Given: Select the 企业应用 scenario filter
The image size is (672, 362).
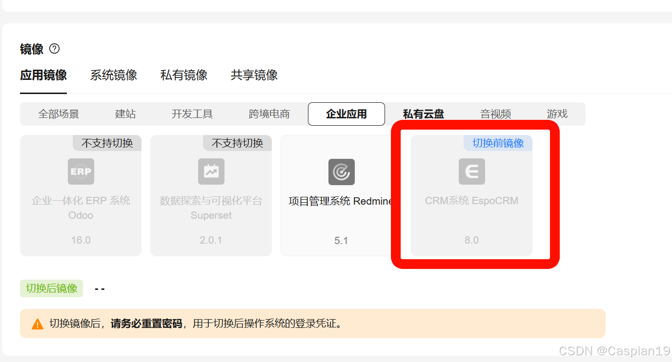Looking at the screenshot, I should pos(346,114).
